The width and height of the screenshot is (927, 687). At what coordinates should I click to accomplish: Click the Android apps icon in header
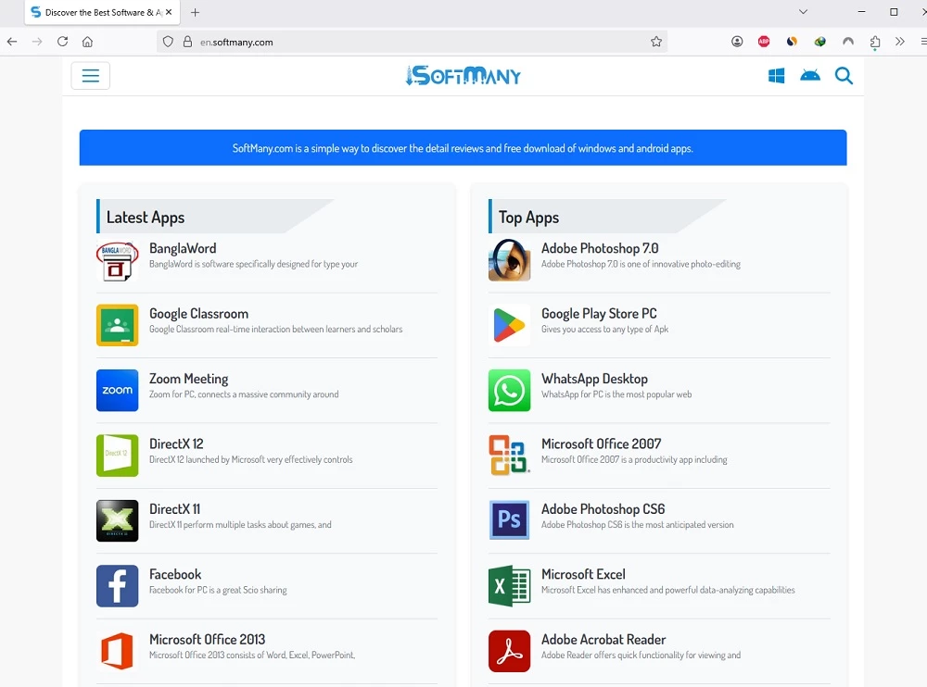coord(810,76)
